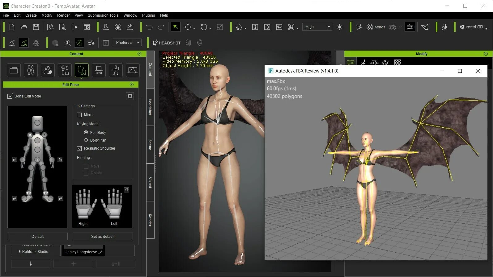Close the Edit Pose panel
The height and width of the screenshot is (277, 493).
tap(132, 85)
